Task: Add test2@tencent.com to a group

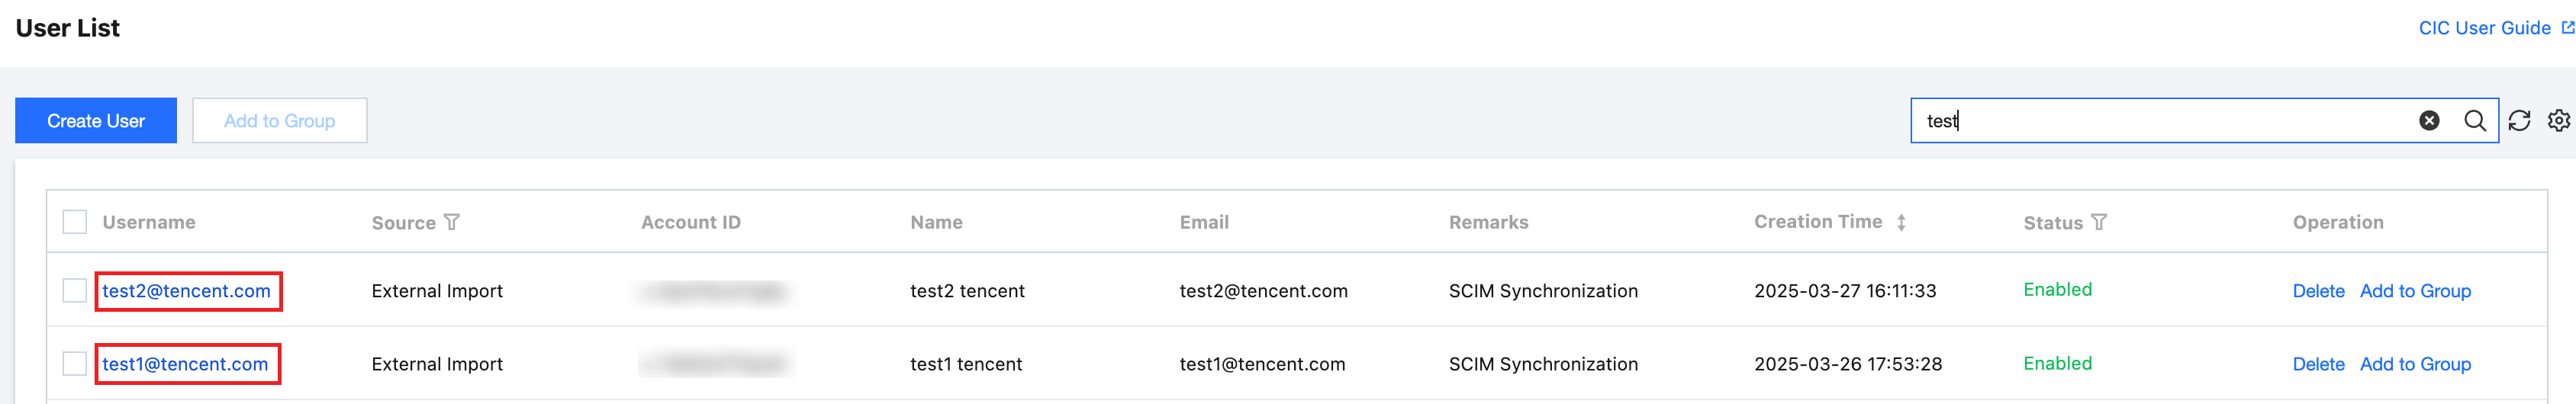Action: 2415,291
